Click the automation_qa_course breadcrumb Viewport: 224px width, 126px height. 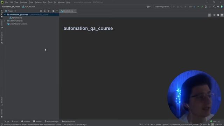pos(11,7)
